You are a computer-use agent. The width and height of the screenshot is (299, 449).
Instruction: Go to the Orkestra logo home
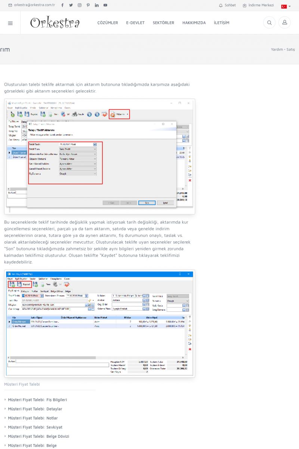tap(55, 23)
